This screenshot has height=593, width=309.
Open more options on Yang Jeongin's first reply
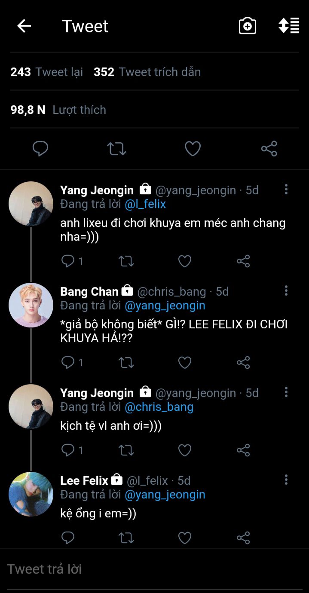286,190
